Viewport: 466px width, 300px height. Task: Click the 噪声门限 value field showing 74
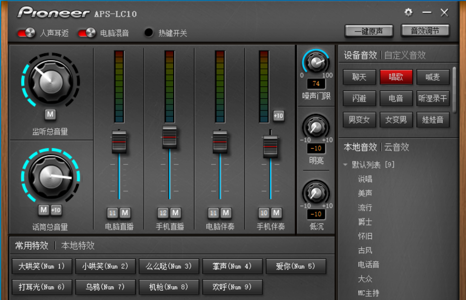(x=316, y=84)
